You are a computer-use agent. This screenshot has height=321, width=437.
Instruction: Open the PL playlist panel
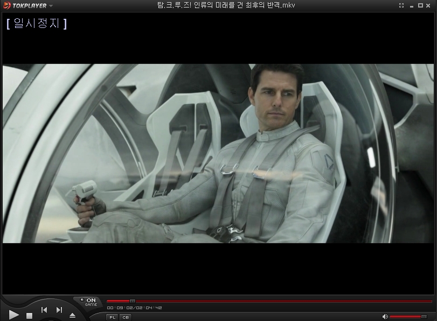tap(113, 317)
